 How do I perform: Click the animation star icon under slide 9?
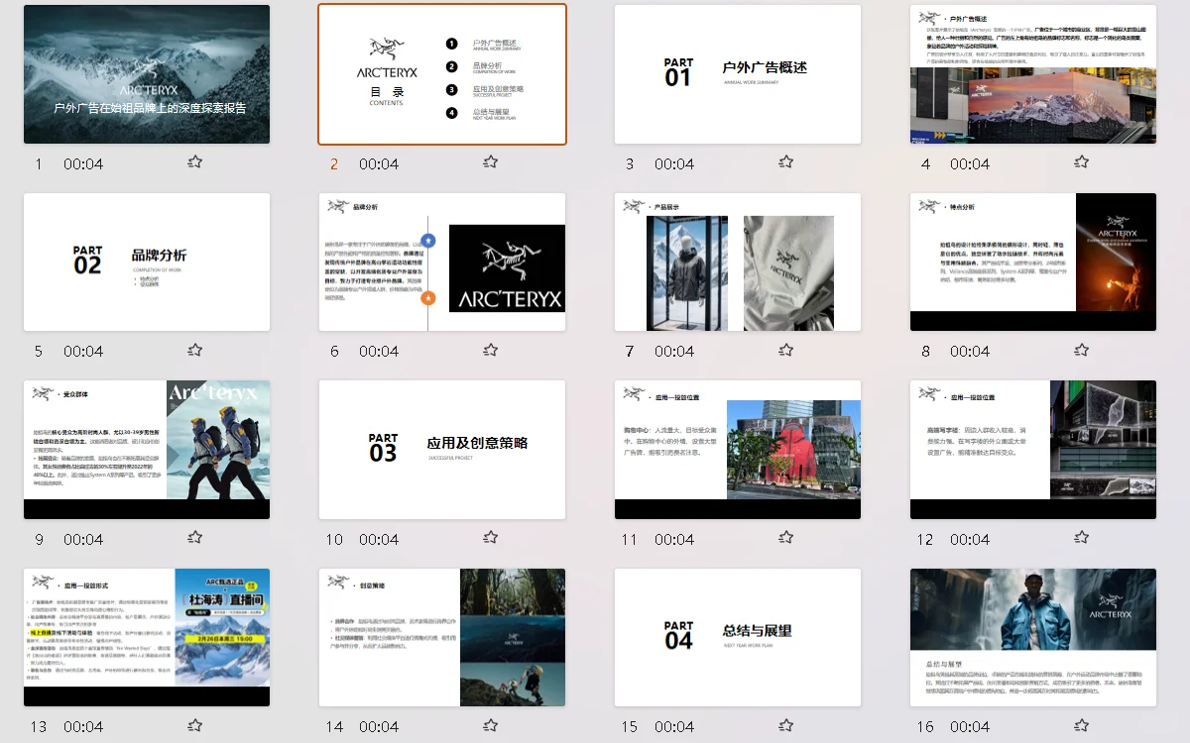point(195,537)
